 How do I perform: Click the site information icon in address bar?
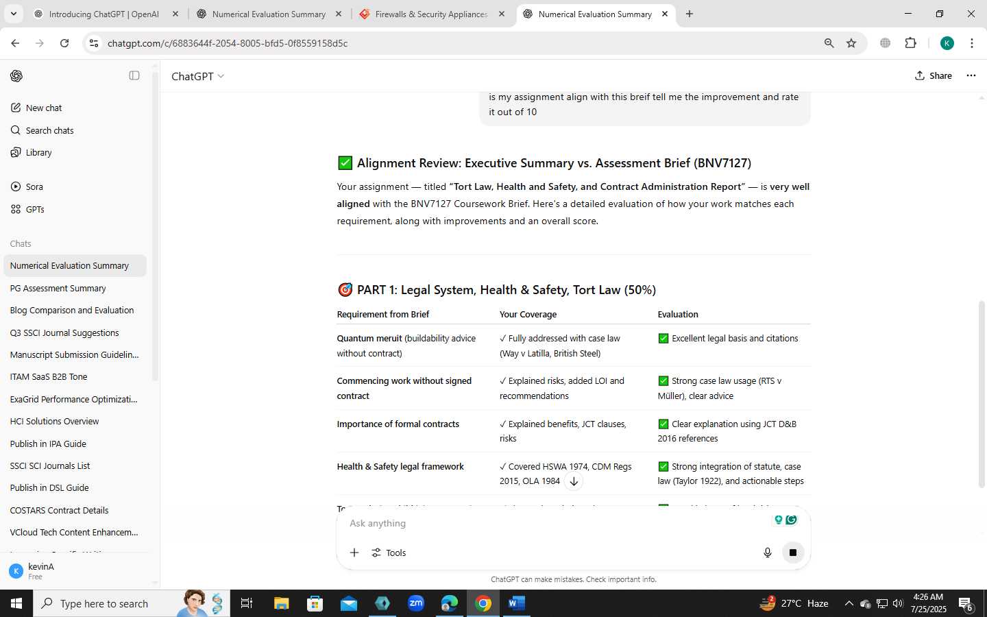(x=94, y=43)
